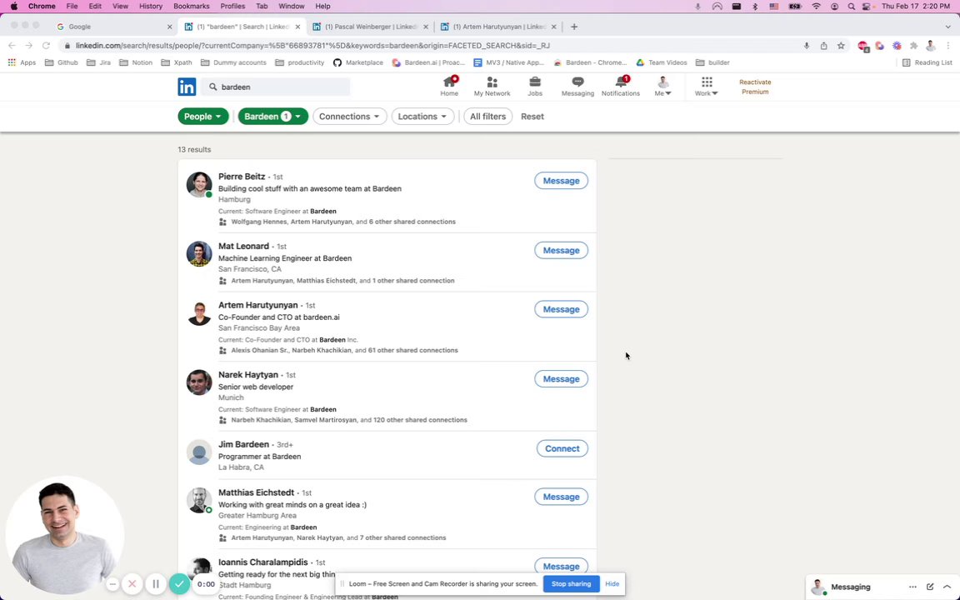The image size is (960, 600).
Task: Open Messaging bar options dots
Action: 912,587
